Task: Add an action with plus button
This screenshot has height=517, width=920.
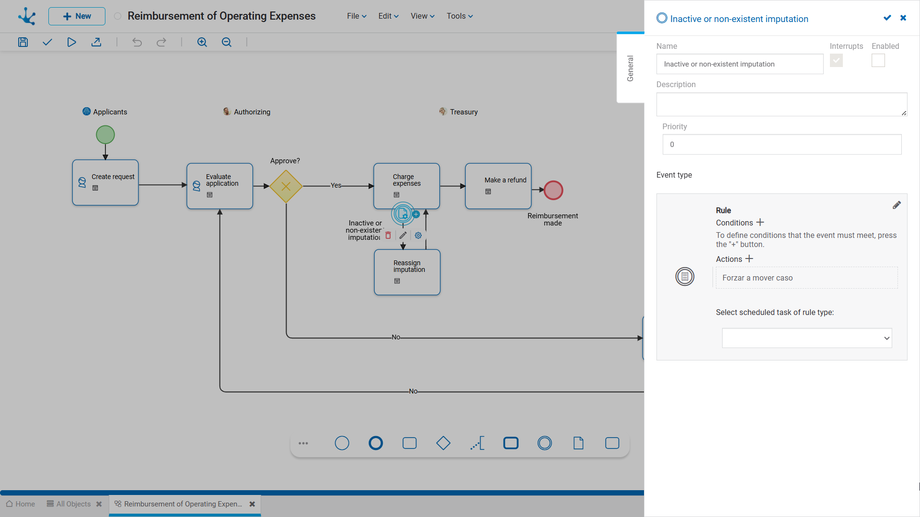Action: pos(749,258)
